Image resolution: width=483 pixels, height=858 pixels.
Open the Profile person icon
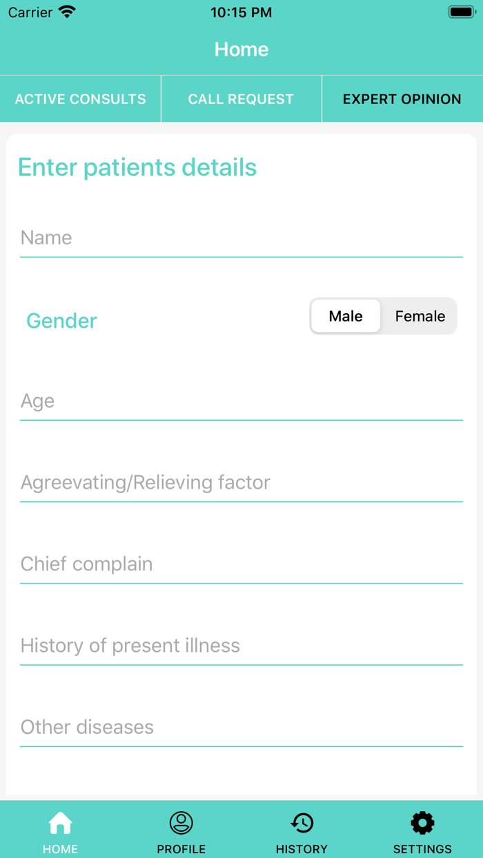pyautogui.click(x=181, y=823)
